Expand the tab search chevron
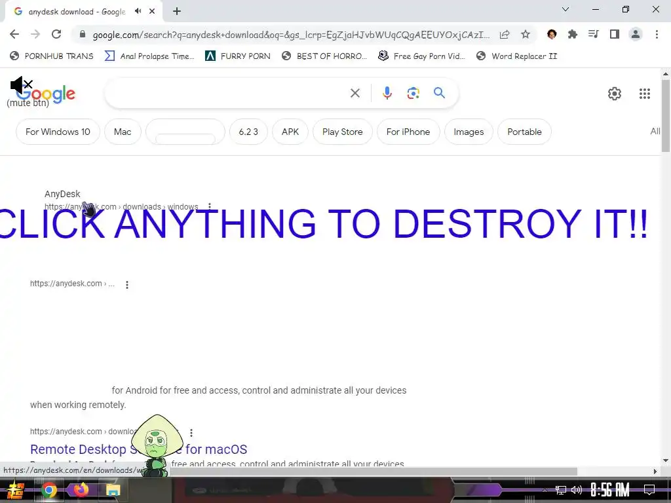 pos(566,9)
